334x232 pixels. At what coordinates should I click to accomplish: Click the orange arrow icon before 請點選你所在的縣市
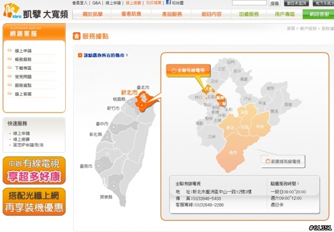80,55
